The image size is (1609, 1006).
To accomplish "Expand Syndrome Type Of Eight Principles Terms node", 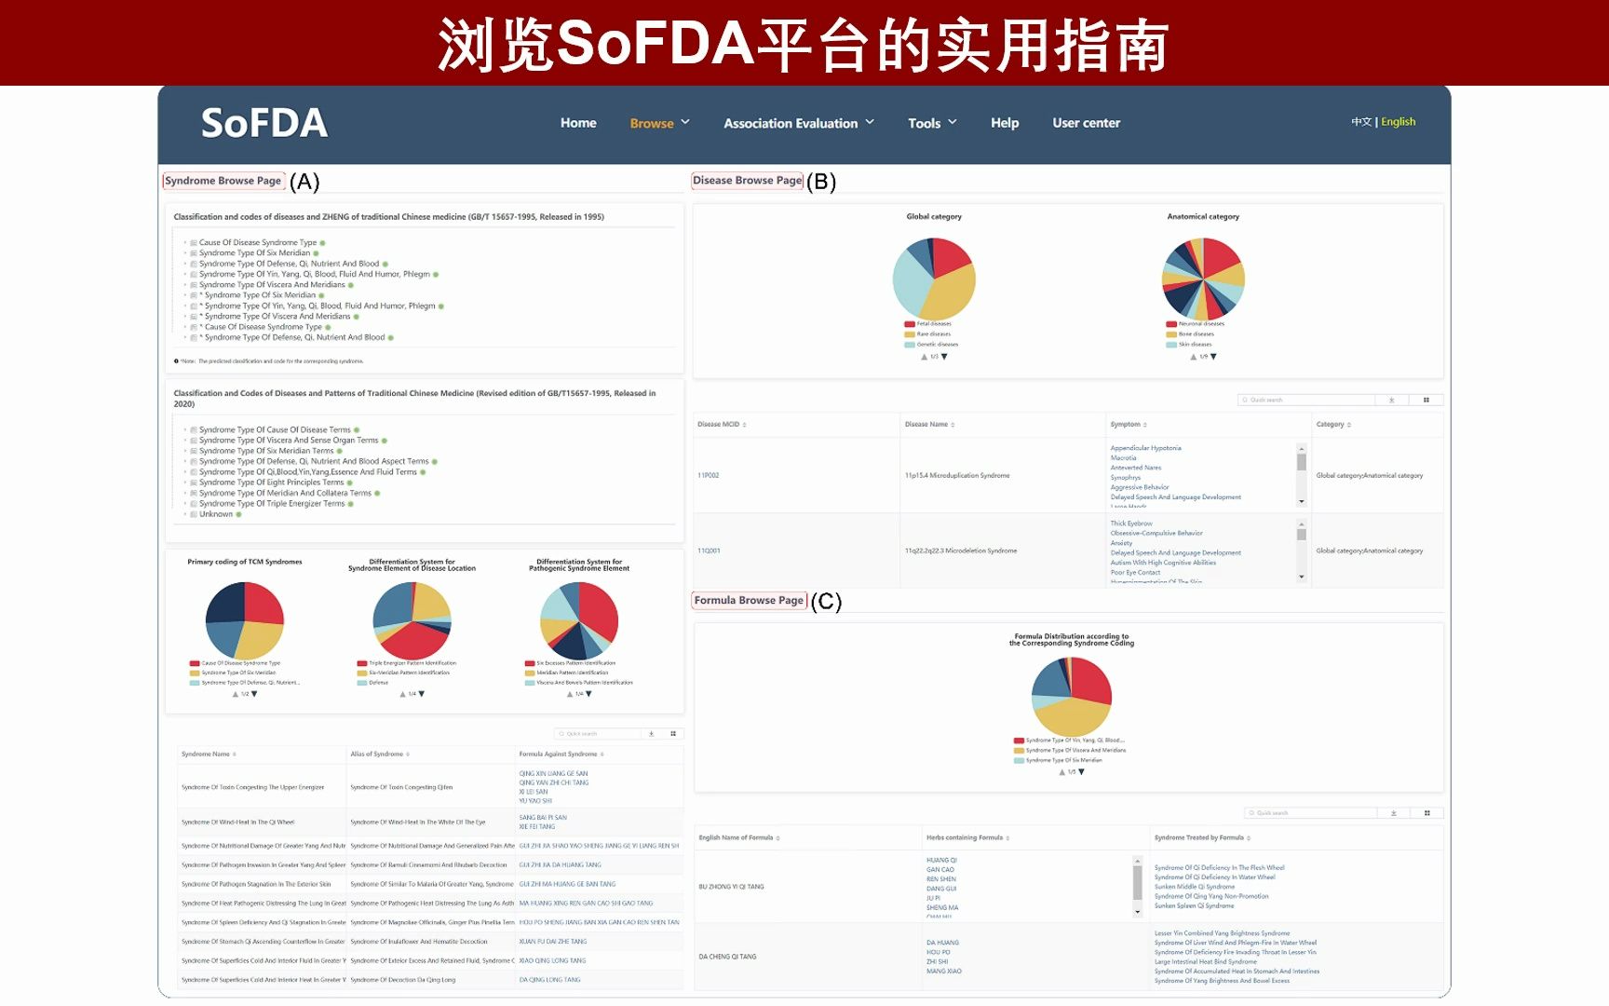I will click(x=185, y=483).
